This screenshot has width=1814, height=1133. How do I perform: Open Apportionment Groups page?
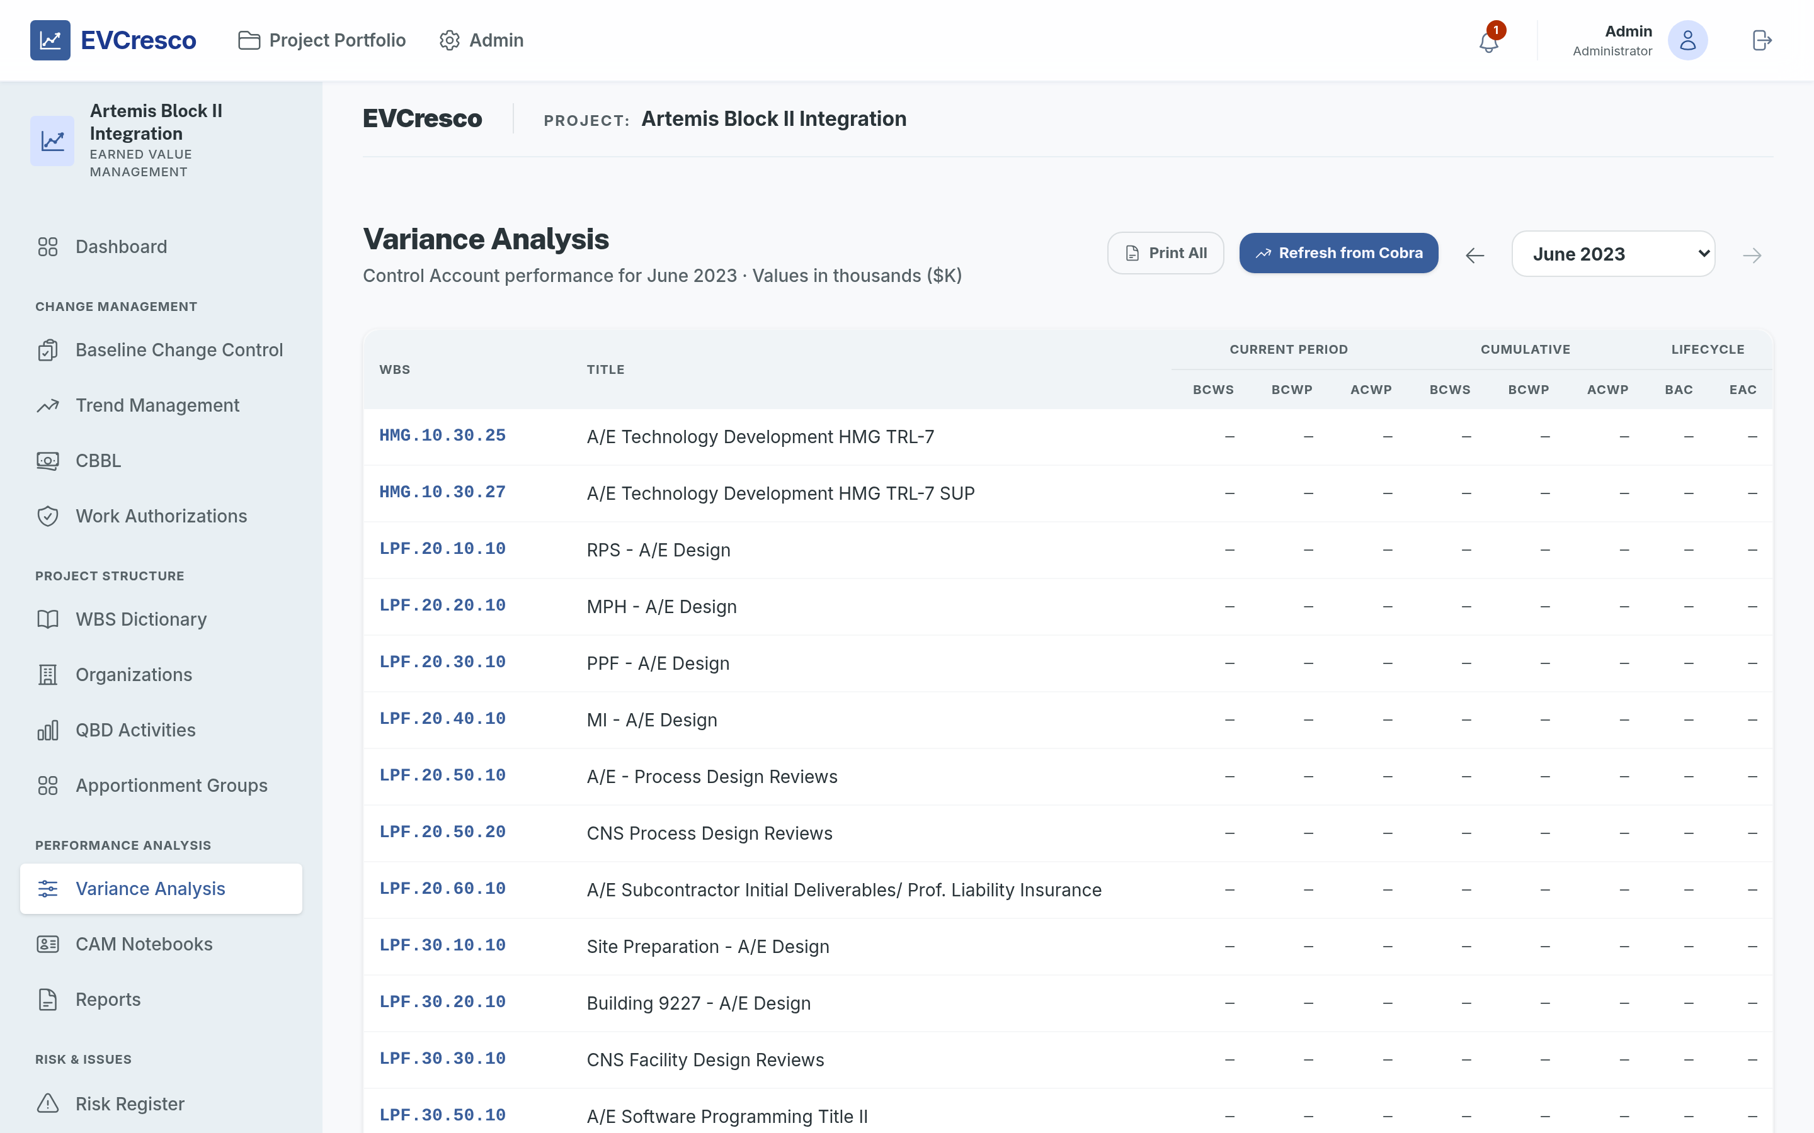coord(161,786)
